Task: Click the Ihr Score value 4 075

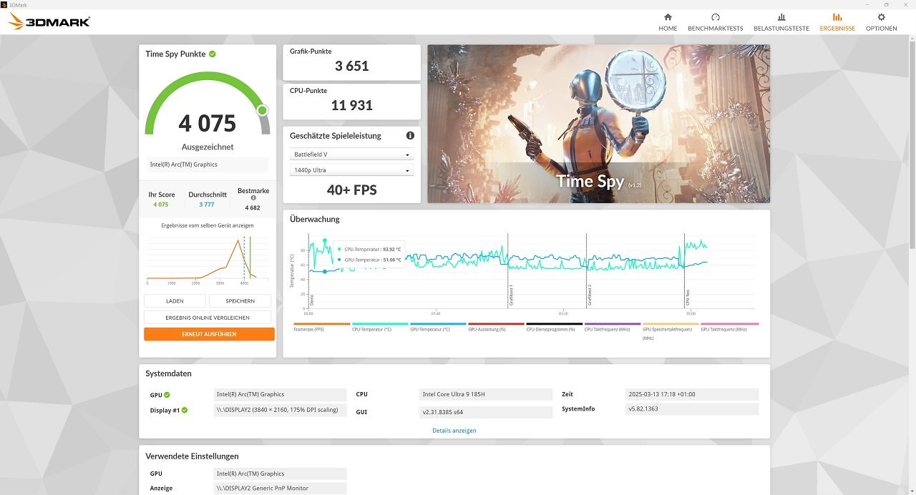Action: tap(161, 205)
